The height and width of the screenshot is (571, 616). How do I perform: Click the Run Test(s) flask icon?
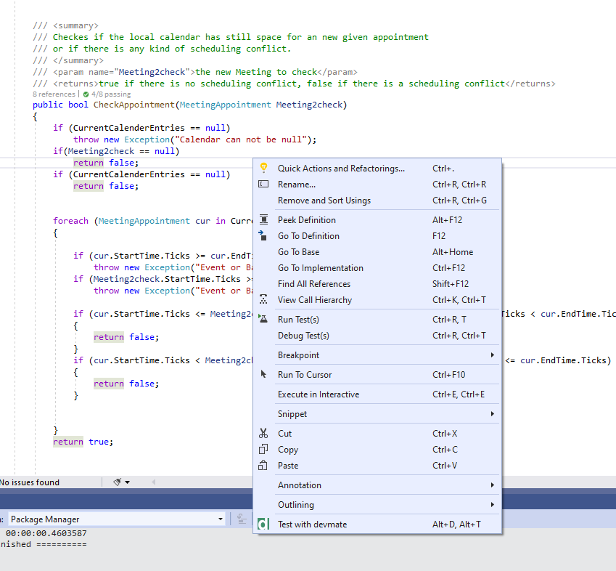263,319
